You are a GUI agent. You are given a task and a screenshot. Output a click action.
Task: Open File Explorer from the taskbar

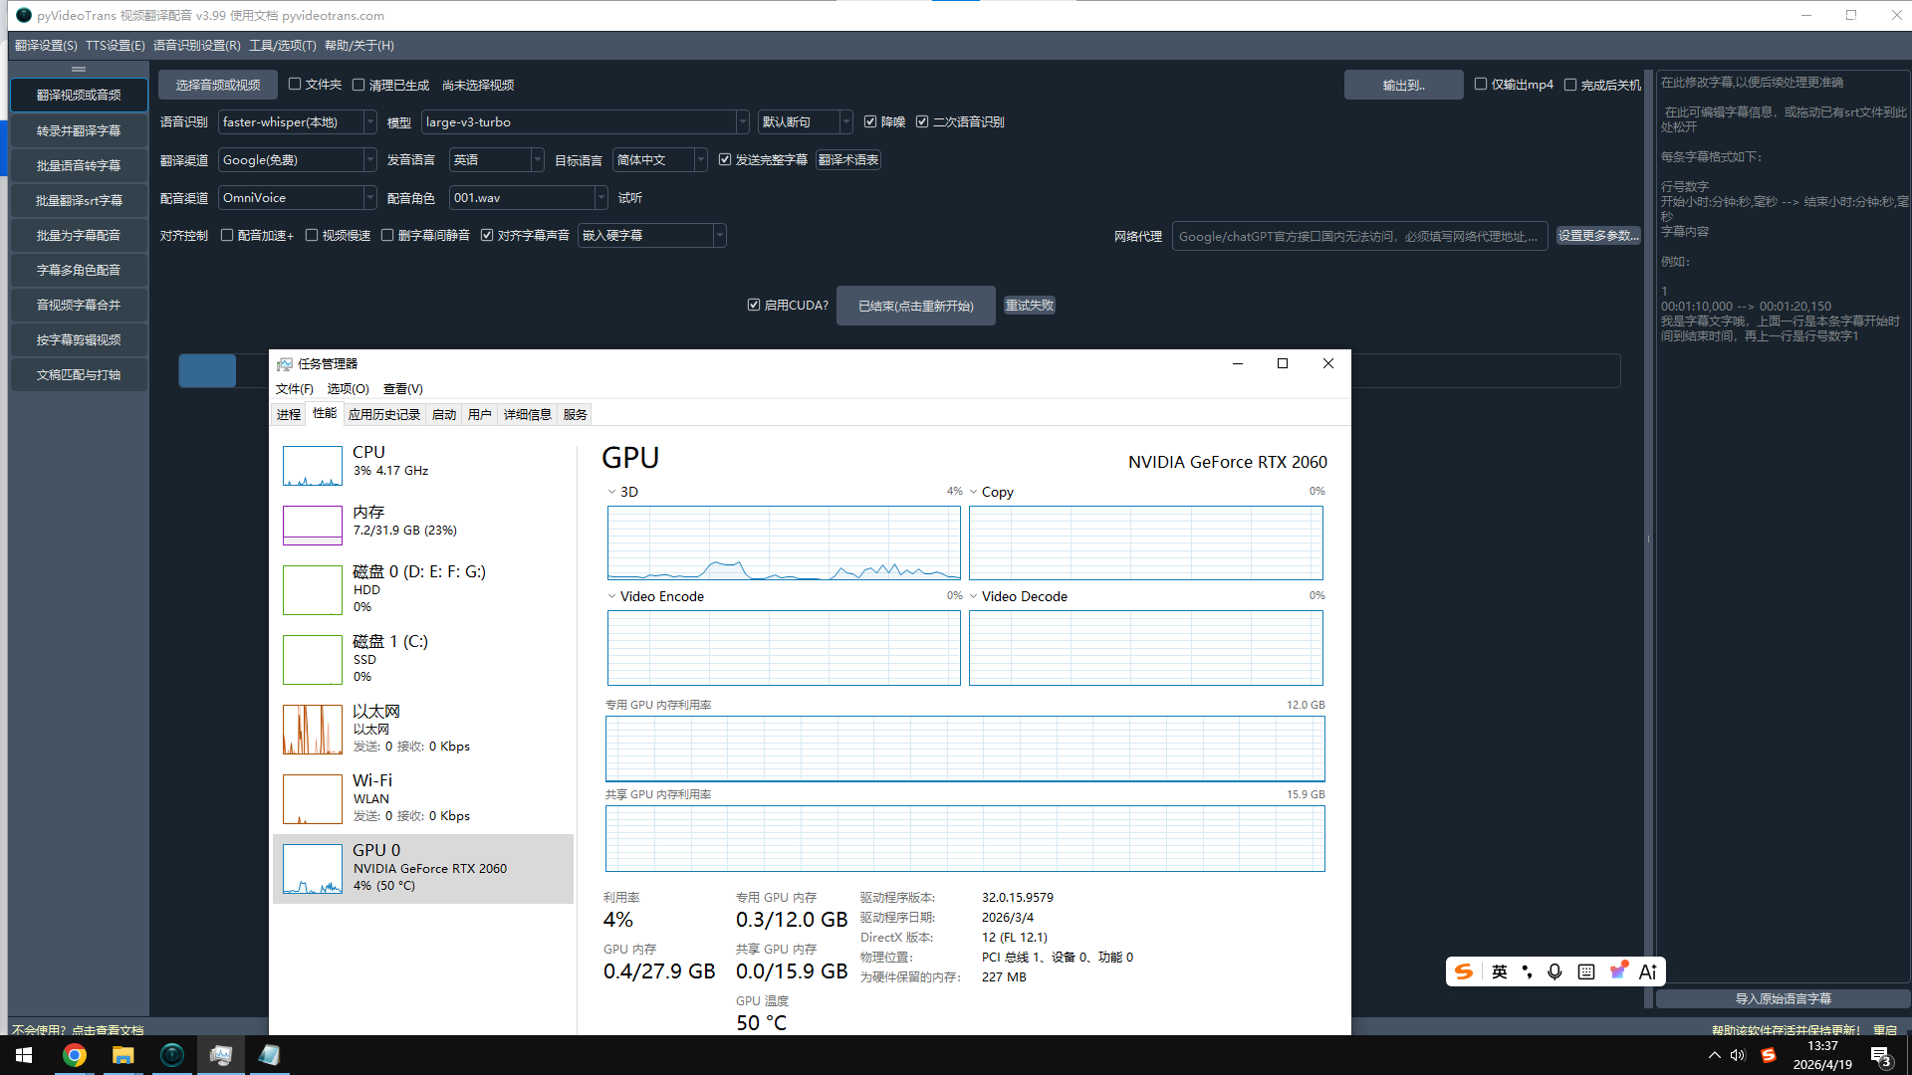pyautogui.click(x=122, y=1055)
